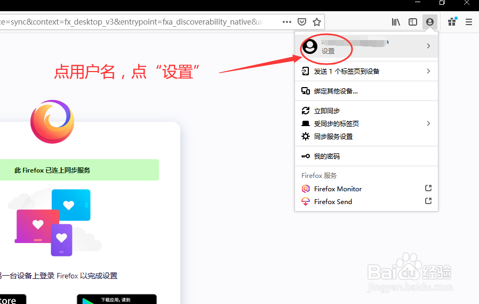Click the Firefox logo on the page
479x304 pixels.
(52, 121)
